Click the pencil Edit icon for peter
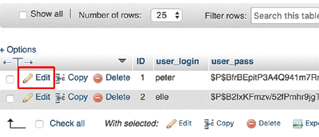Screen dimensions: 319x137 coord(28,78)
